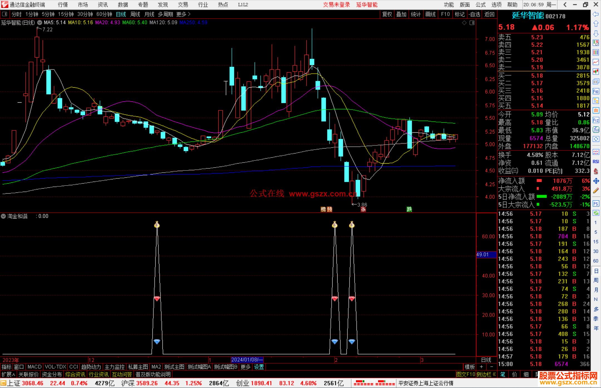The height and width of the screenshot is (388, 601).
Task: Select the RSI indicator sidebar icon
Action: [x=596, y=162]
